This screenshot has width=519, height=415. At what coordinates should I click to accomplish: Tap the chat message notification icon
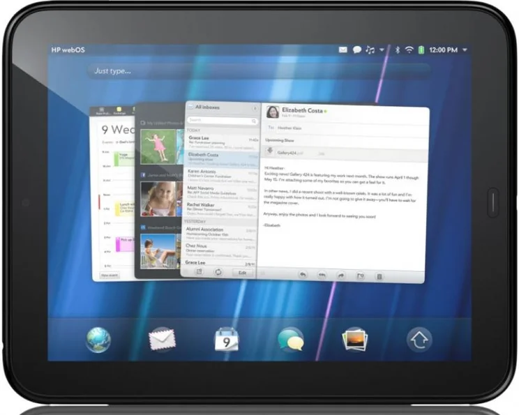point(356,50)
